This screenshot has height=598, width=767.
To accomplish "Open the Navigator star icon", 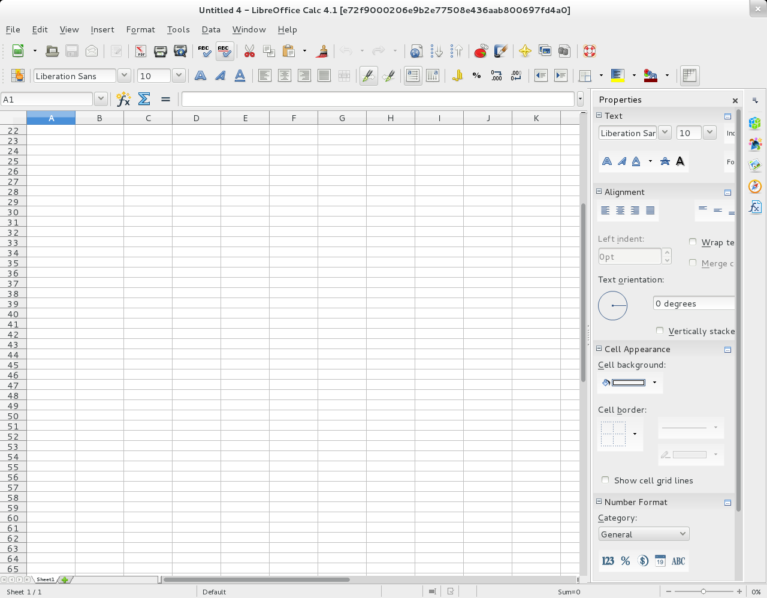I will click(x=525, y=51).
